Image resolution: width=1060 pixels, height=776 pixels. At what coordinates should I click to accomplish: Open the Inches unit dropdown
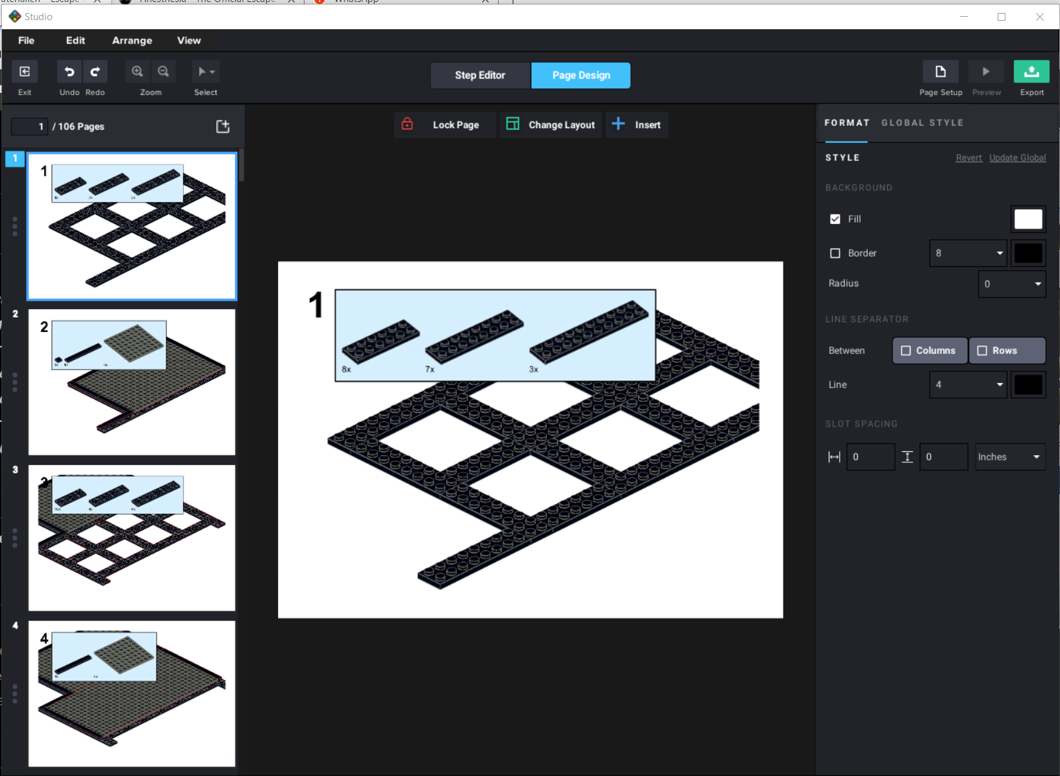(x=1009, y=457)
